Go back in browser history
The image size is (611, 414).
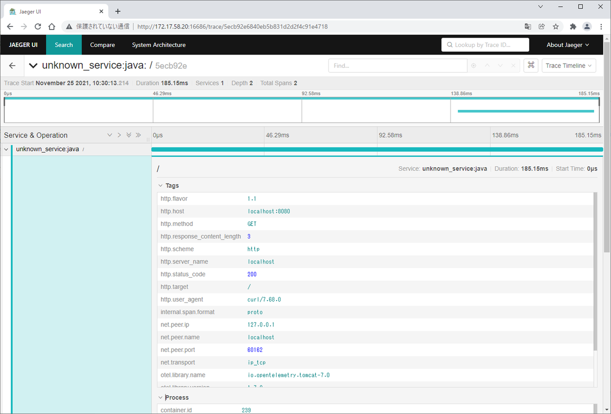[10, 26]
